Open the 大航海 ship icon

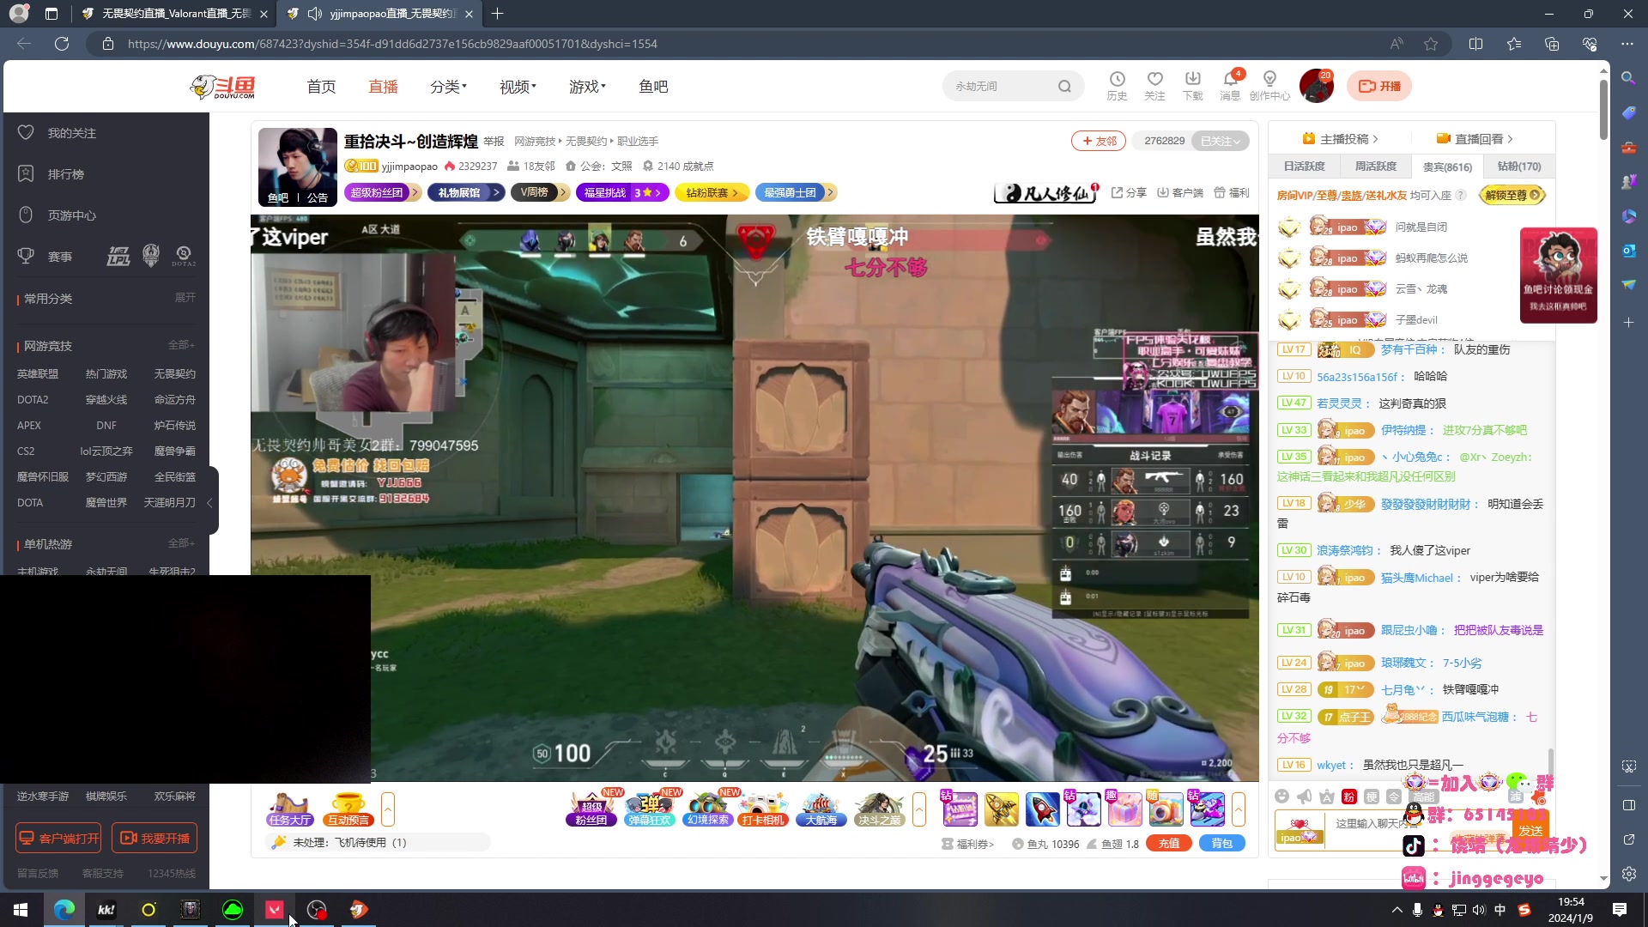[821, 809]
